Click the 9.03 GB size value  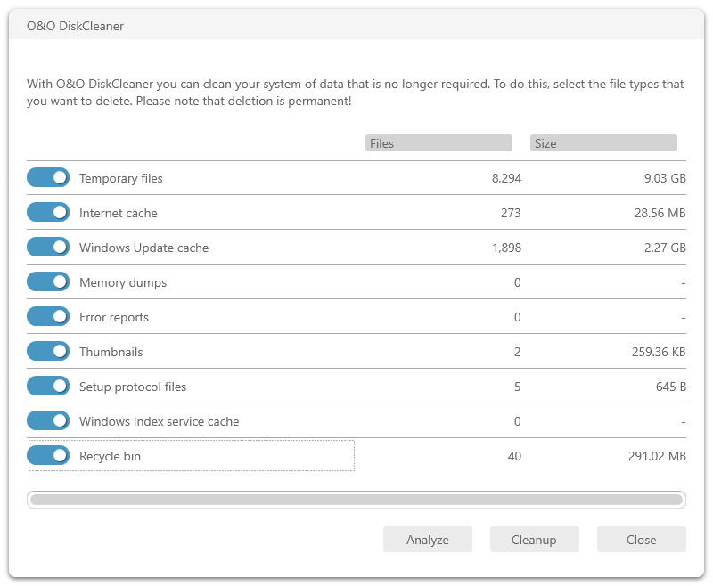[665, 179]
